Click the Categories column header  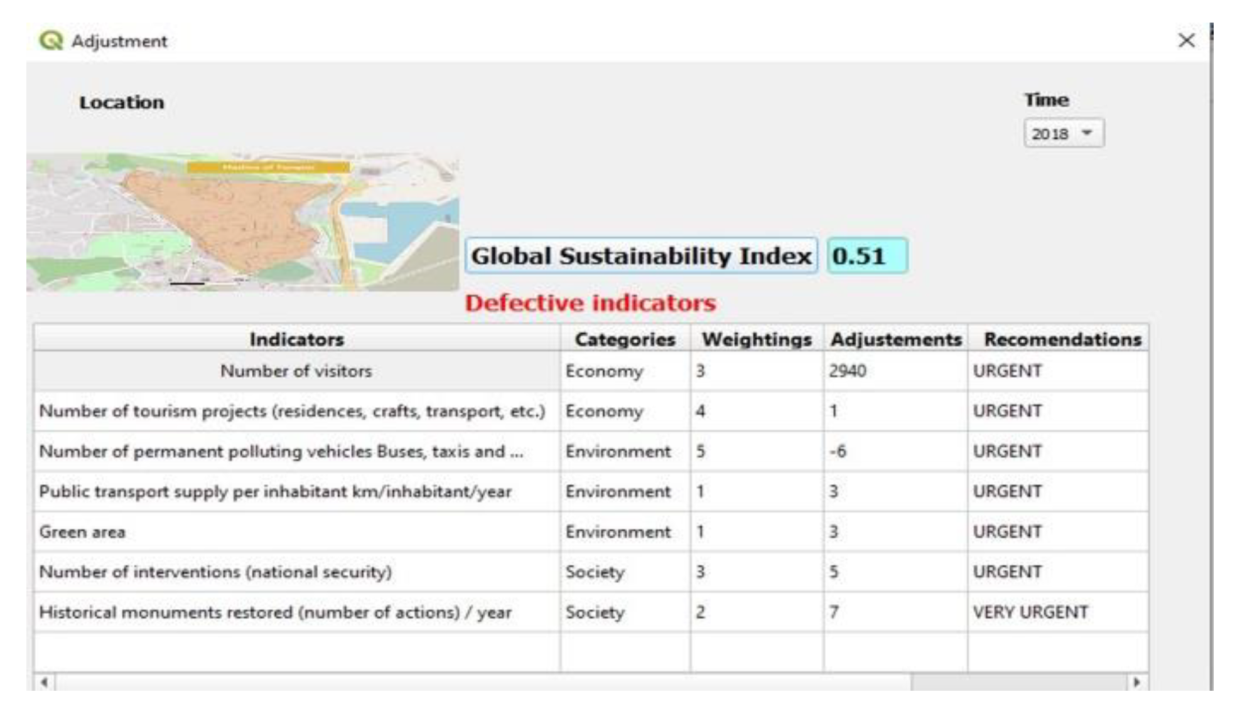pos(625,339)
